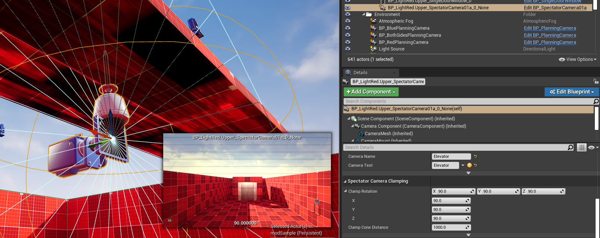Screen dimensions: 600x238
Task: Toggle Atmospheric Fog visibility eye
Action: pyautogui.click(x=348, y=21)
